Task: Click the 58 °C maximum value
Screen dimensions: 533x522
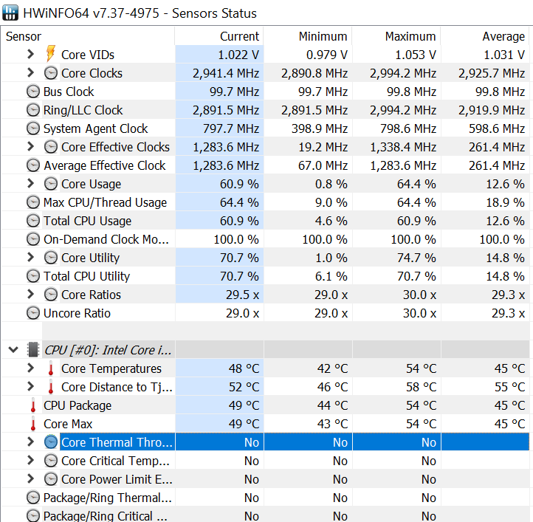Action: [422, 387]
